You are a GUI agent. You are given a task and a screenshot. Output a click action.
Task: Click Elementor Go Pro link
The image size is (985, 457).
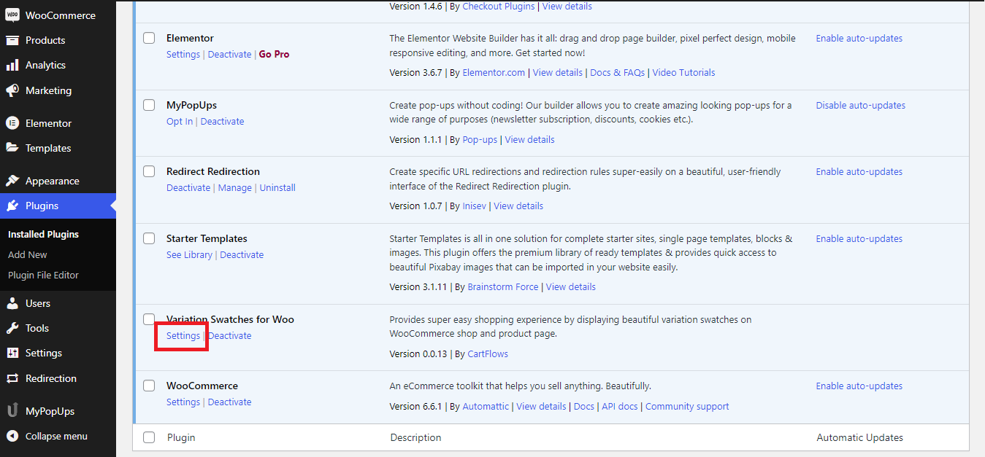[x=274, y=54]
